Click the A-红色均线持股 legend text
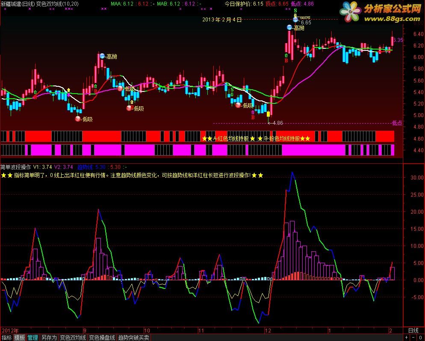Screen dimensions: 425x341 (x=230, y=139)
